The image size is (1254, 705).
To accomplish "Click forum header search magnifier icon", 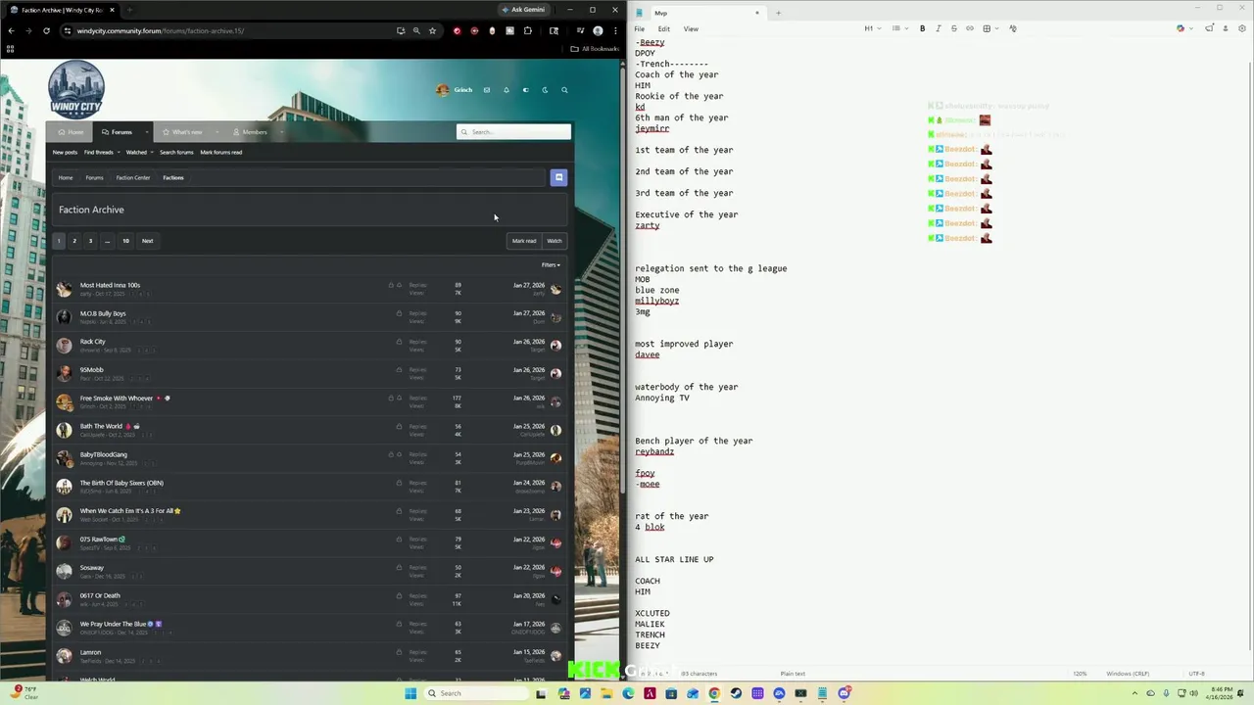I will (564, 90).
